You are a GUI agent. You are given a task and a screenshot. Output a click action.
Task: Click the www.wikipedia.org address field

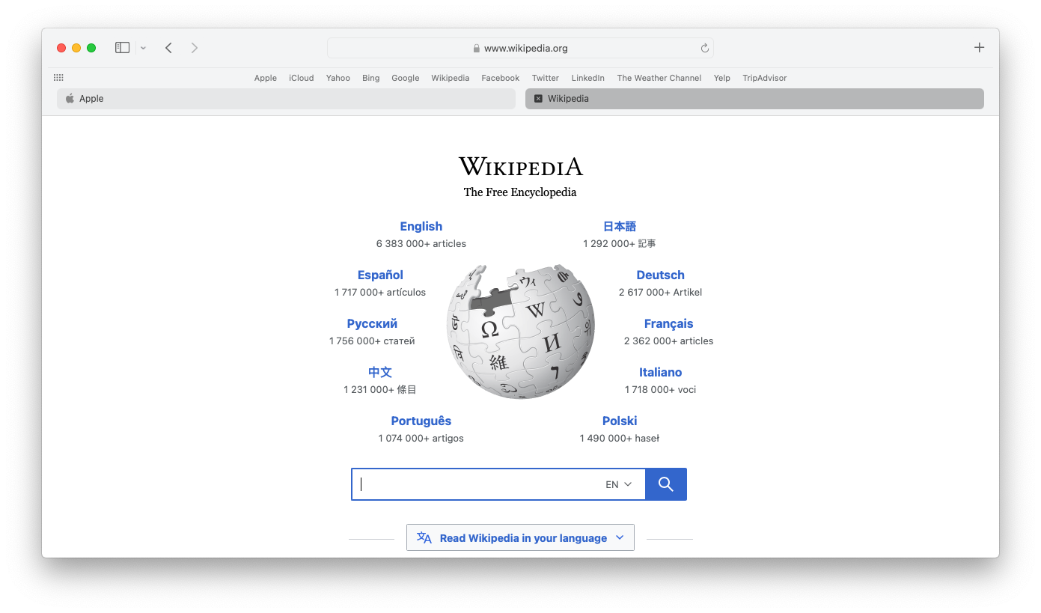pyautogui.click(x=520, y=48)
